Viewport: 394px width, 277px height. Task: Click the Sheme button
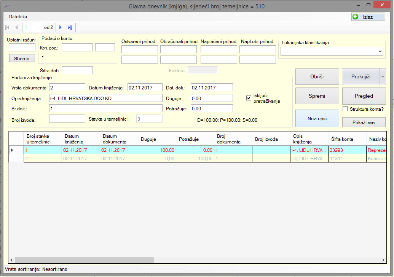pyautogui.click(x=22, y=58)
